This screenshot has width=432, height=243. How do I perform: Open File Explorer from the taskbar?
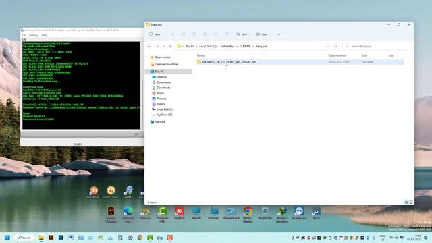[x=41, y=238]
